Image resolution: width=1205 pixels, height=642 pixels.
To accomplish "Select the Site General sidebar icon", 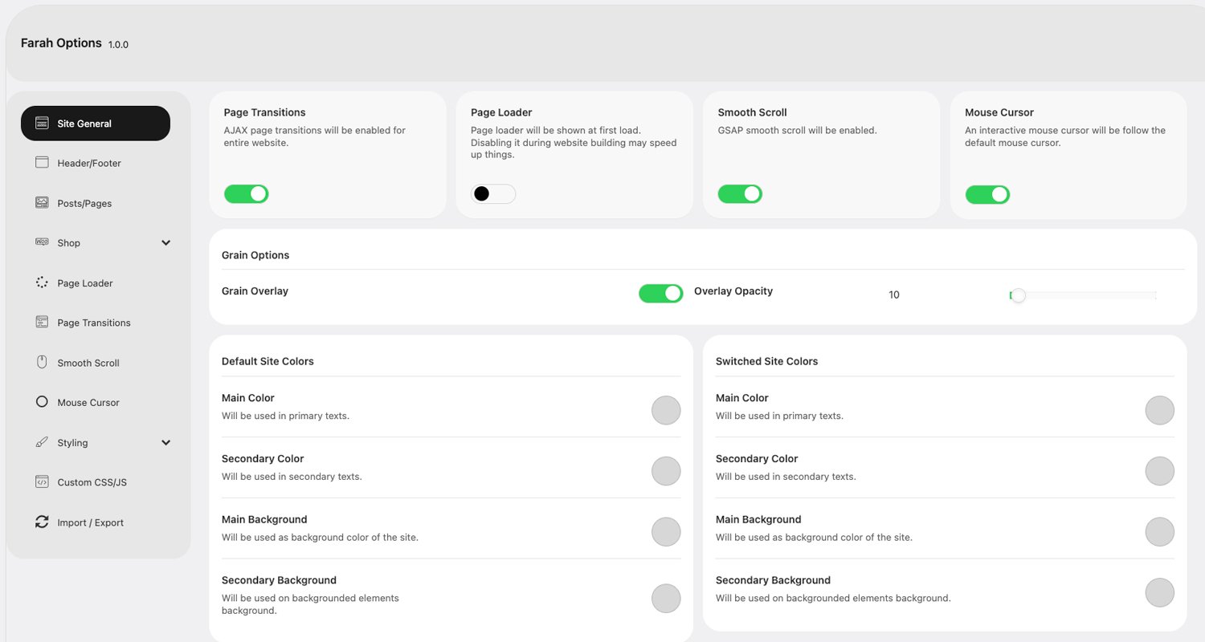I will tap(42, 123).
